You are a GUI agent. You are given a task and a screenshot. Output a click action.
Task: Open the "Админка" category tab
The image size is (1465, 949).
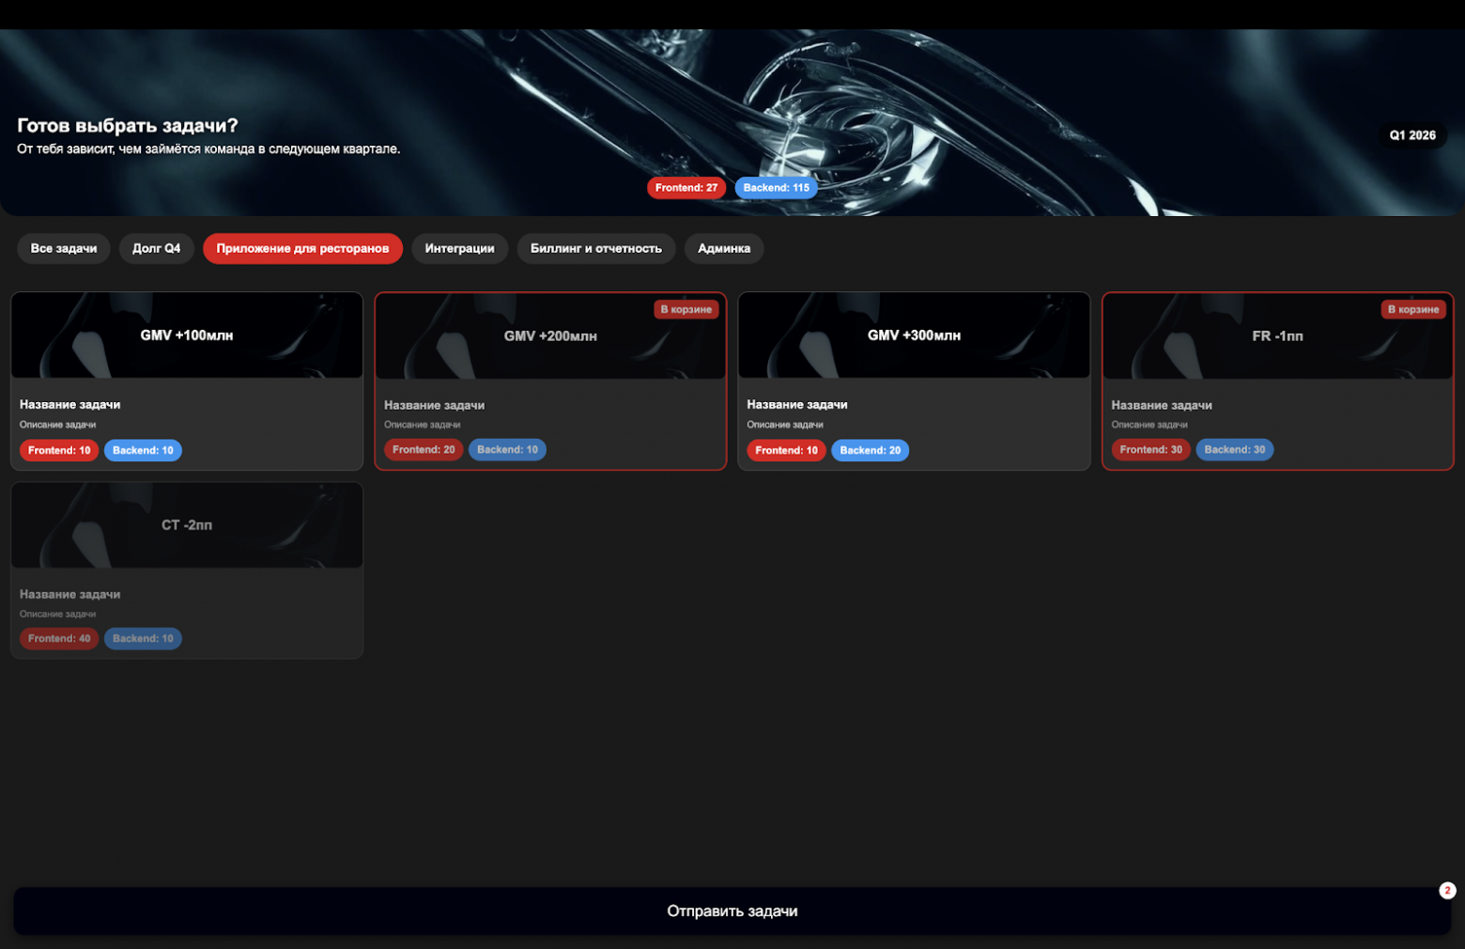click(723, 249)
